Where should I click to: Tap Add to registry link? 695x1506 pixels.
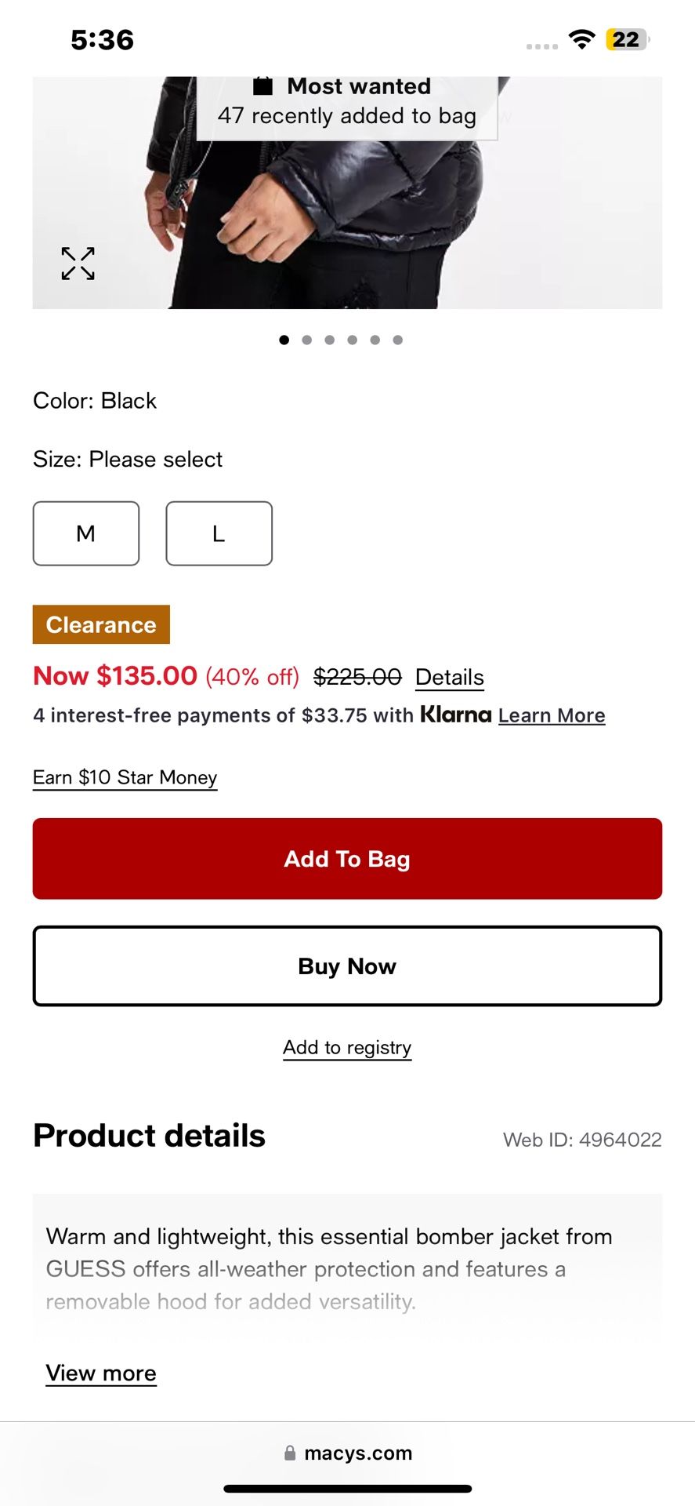[347, 1048]
